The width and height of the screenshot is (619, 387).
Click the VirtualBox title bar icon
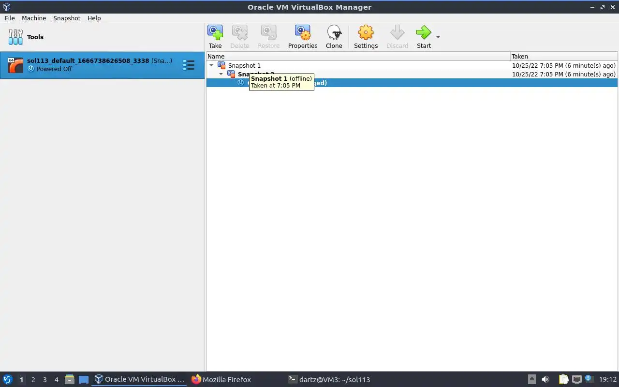(6, 7)
